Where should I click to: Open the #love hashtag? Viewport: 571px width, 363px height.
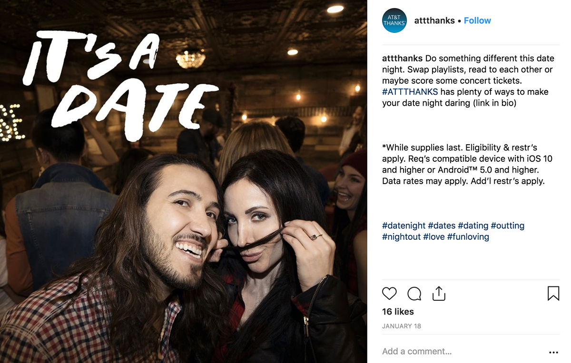pos(433,236)
